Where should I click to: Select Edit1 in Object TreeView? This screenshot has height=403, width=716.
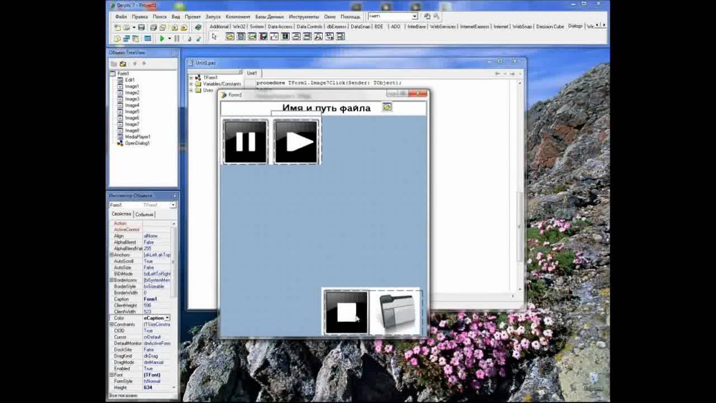[130, 80]
